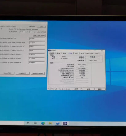Switch to CPU-Z 处理器 tab
Viewport: 126px width, 136px height.
[x=52, y=53]
